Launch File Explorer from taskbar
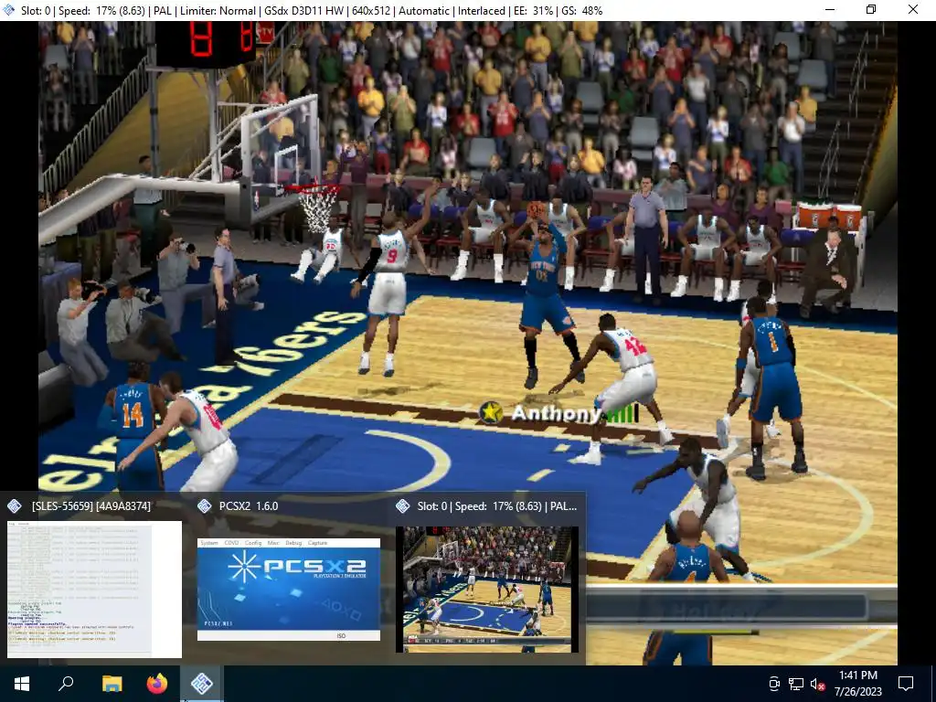This screenshot has height=702, width=936. (x=112, y=684)
